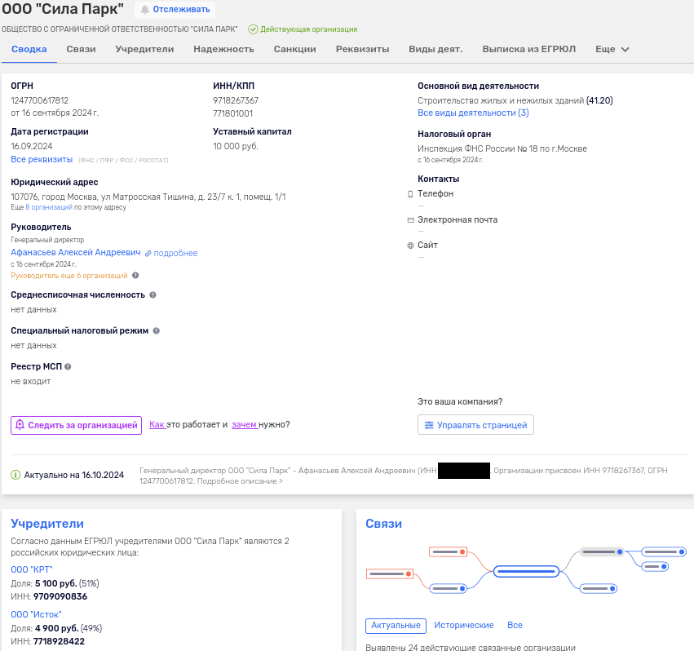Open the Санкции tab
The height and width of the screenshot is (651, 694).
click(294, 49)
